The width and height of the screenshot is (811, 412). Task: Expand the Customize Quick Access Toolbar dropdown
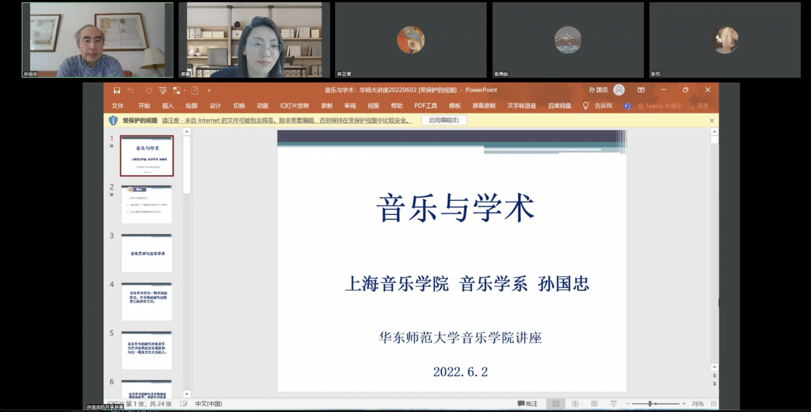pyautogui.click(x=209, y=90)
